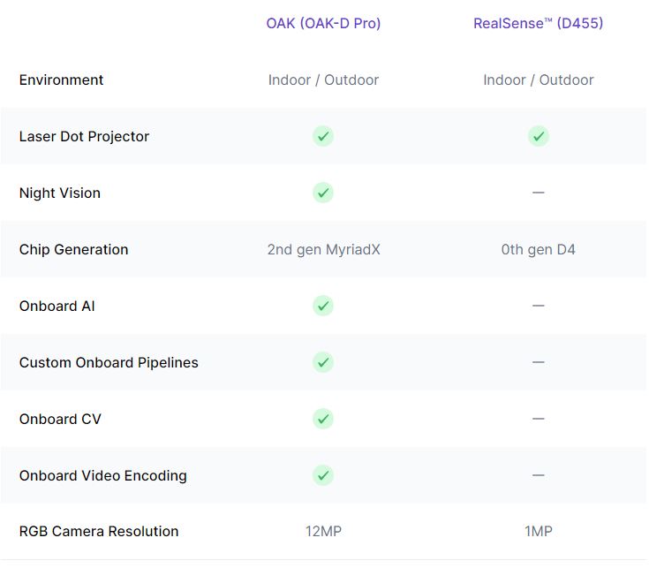The image size is (649, 568).
Task: Click the Onboard Video Encoding row label
Action: [x=102, y=475]
